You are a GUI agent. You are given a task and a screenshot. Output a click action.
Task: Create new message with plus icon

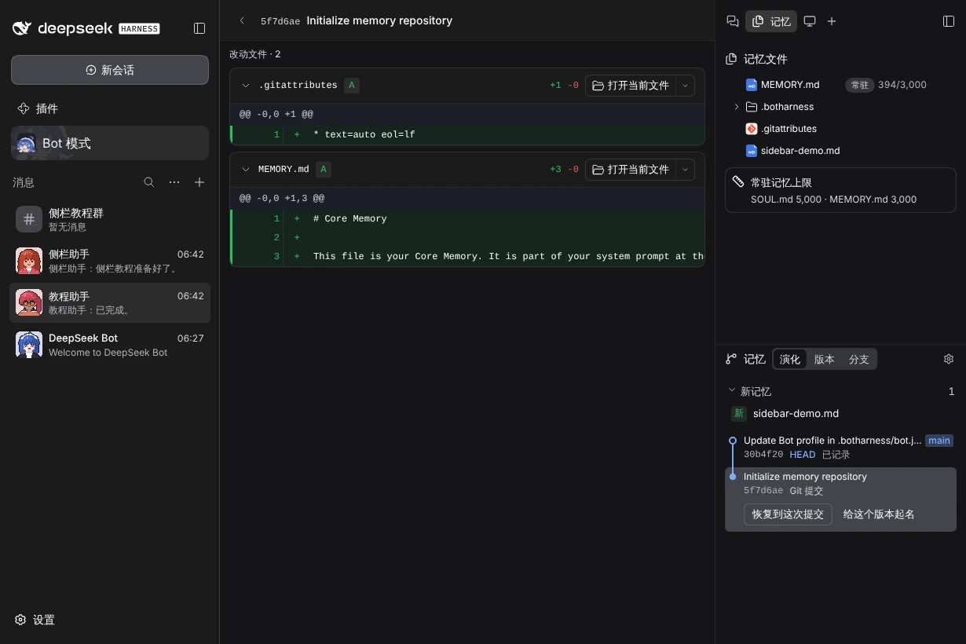[199, 182]
